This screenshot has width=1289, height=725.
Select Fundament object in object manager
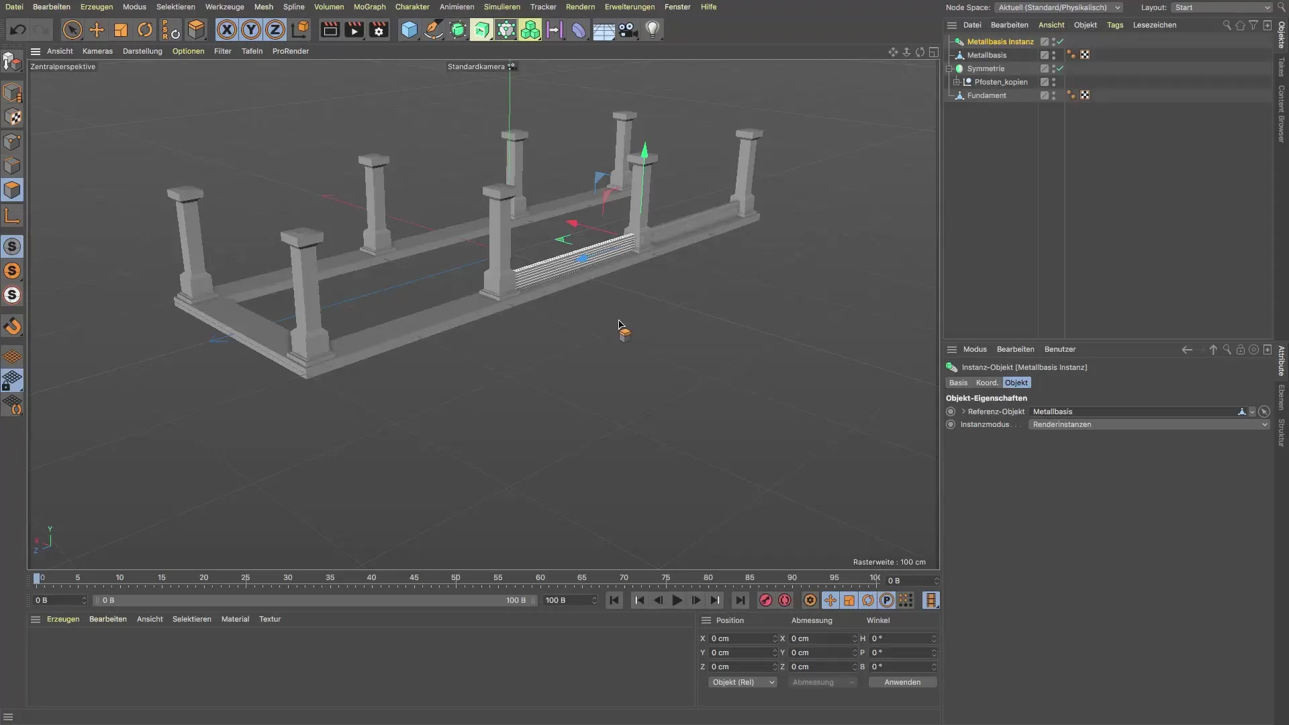986,95
